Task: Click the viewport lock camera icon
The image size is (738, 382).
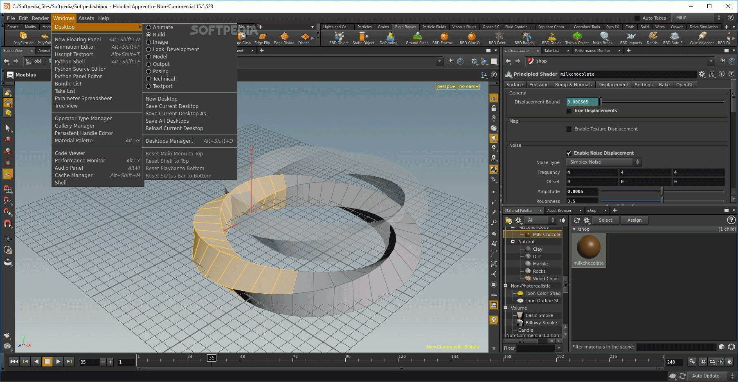Action: (494, 108)
